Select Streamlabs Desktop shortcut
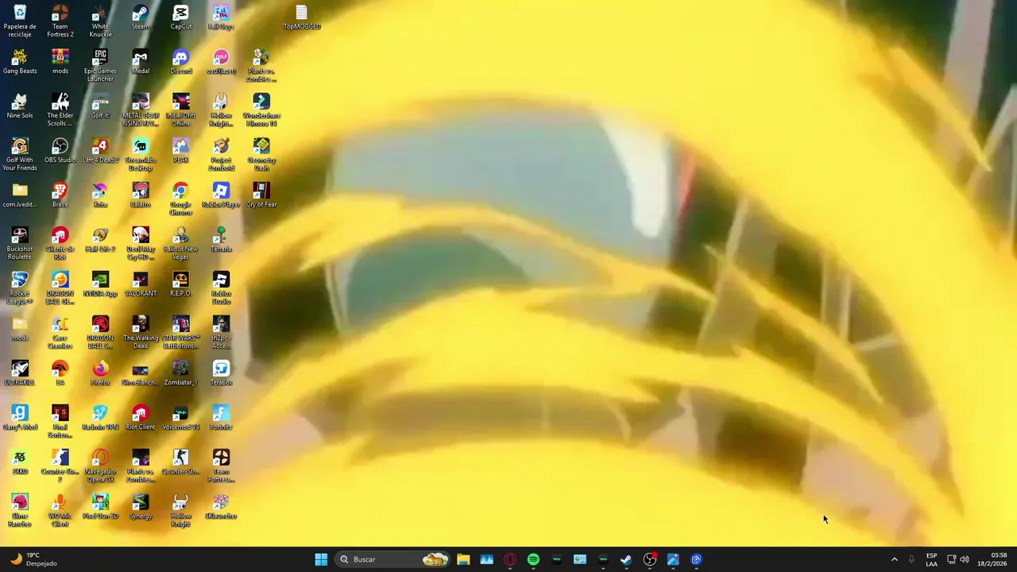The image size is (1017, 572). (x=141, y=154)
